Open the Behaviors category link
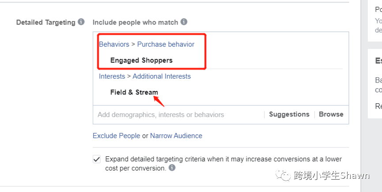This screenshot has height=192, width=382. pyautogui.click(x=114, y=44)
